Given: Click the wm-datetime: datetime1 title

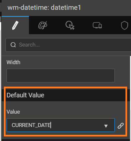Looking at the screenshot, I should 44,7.
